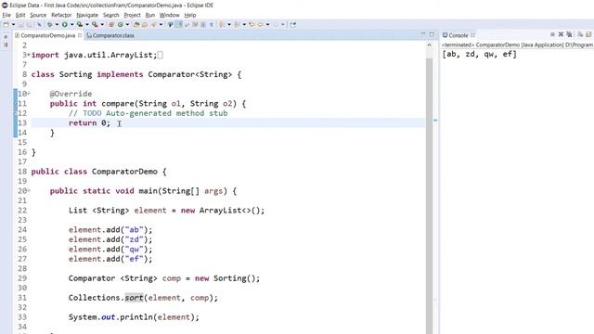Image resolution: width=594 pixels, height=334 pixels.
Task: Click the Back navigation arrow icon
Action: click(260, 25)
